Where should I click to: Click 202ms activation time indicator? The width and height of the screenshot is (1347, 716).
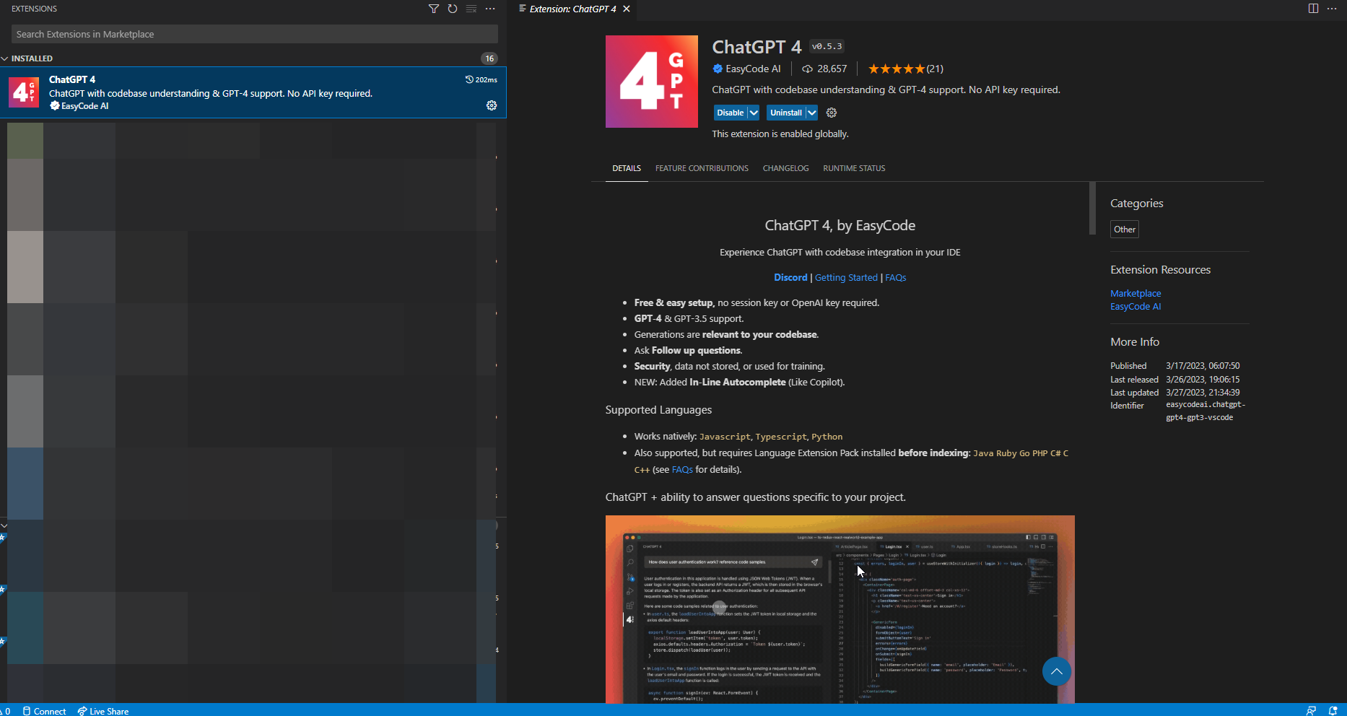[481, 79]
